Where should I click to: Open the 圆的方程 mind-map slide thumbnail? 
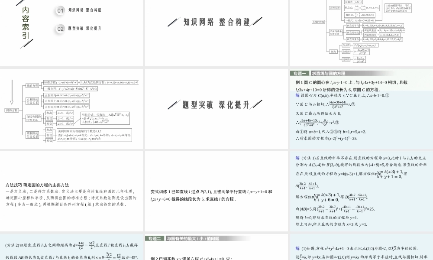[71, 109]
